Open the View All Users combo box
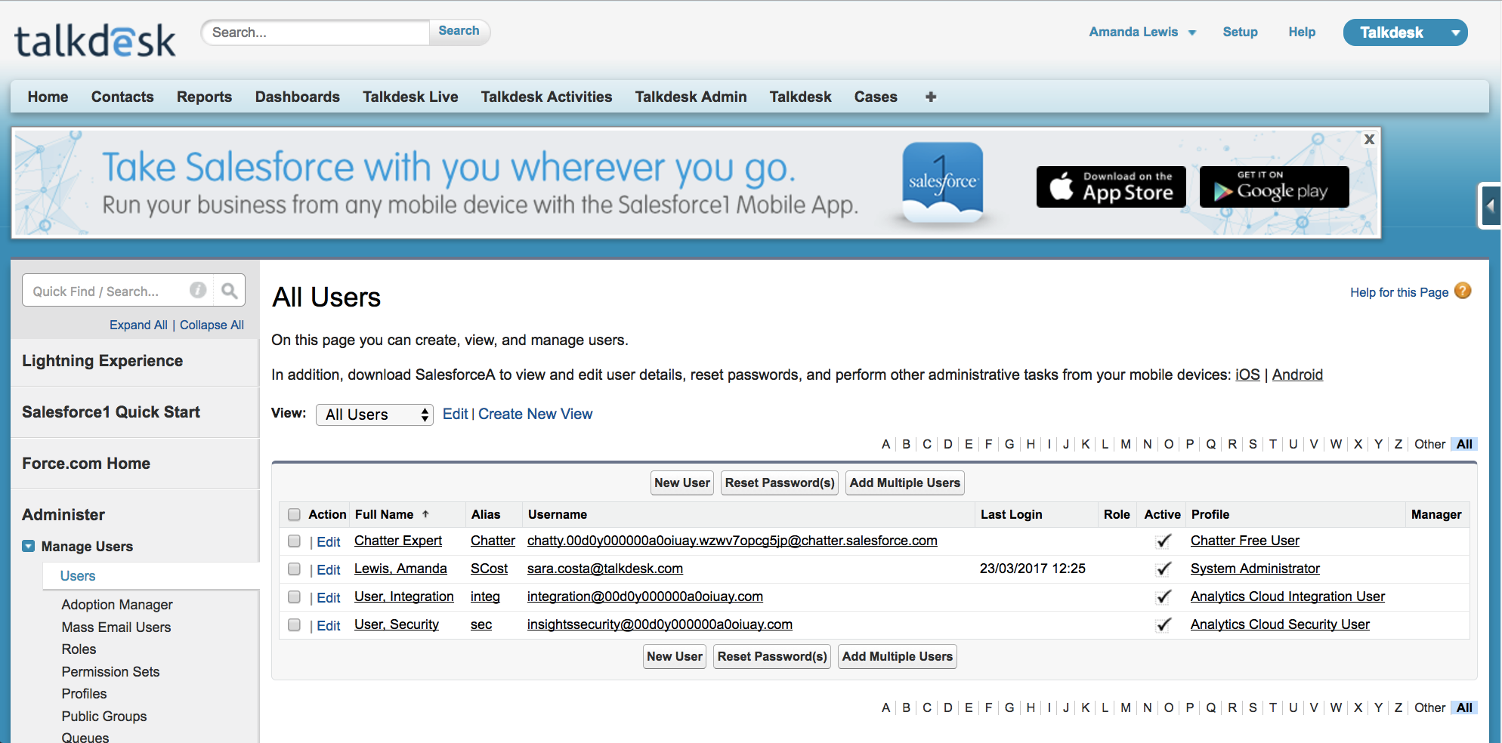Screen dimensions: 1502x743 pyautogui.click(x=375, y=415)
